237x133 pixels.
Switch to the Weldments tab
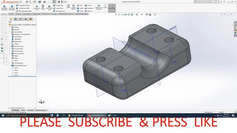click(36, 14)
